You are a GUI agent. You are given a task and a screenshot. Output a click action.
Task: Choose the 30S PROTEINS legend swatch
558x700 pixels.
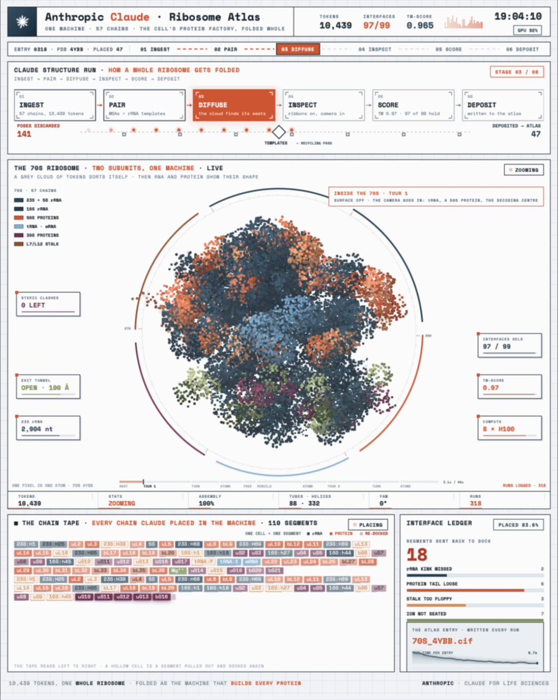pyautogui.click(x=19, y=235)
